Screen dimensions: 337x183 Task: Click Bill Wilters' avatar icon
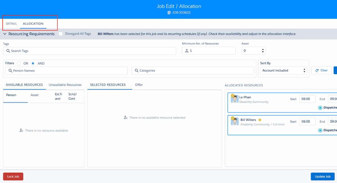235,121
